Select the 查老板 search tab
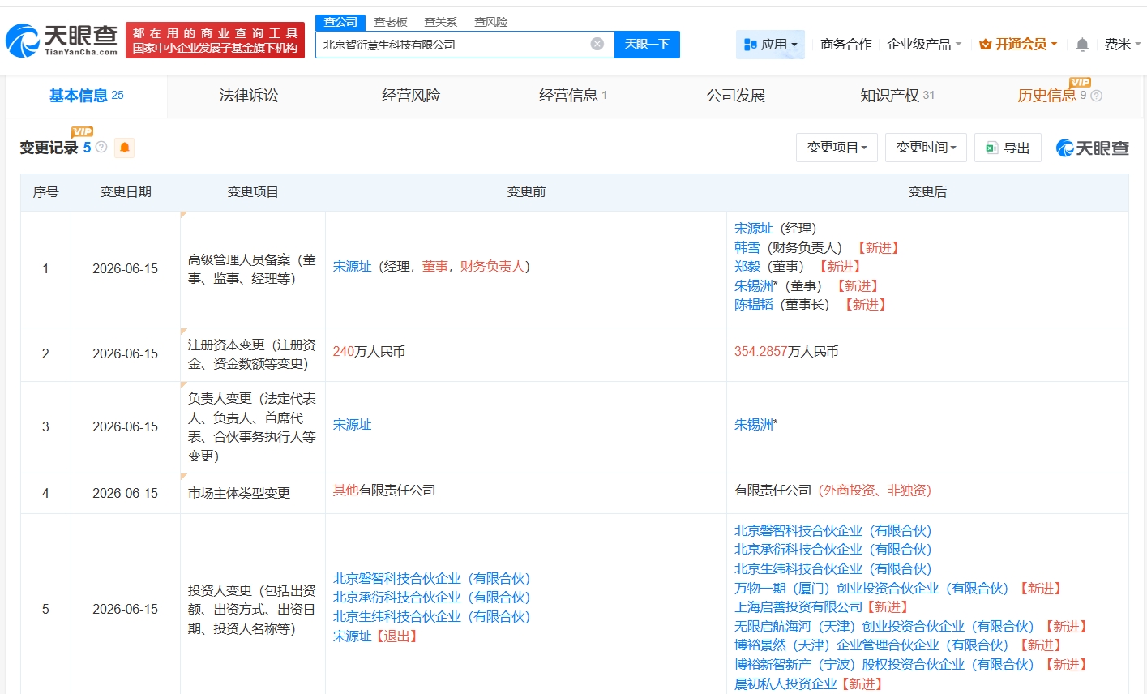This screenshot has width=1147, height=694. (391, 22)
